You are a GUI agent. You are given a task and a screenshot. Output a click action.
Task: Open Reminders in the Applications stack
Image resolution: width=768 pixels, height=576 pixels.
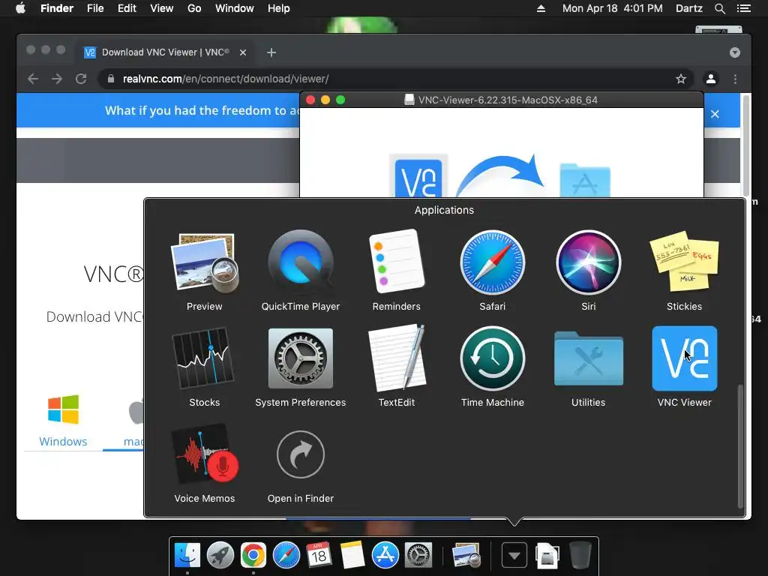[x=396, y=262]
